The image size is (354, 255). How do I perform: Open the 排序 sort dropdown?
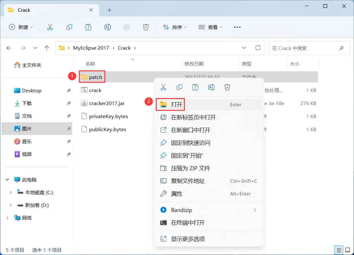coord(175,27)
